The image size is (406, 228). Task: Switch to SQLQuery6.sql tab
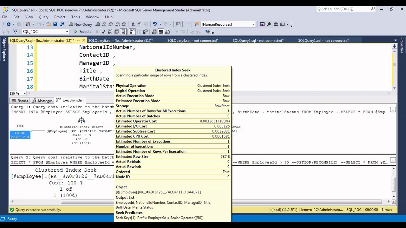[x=121, y=41]
